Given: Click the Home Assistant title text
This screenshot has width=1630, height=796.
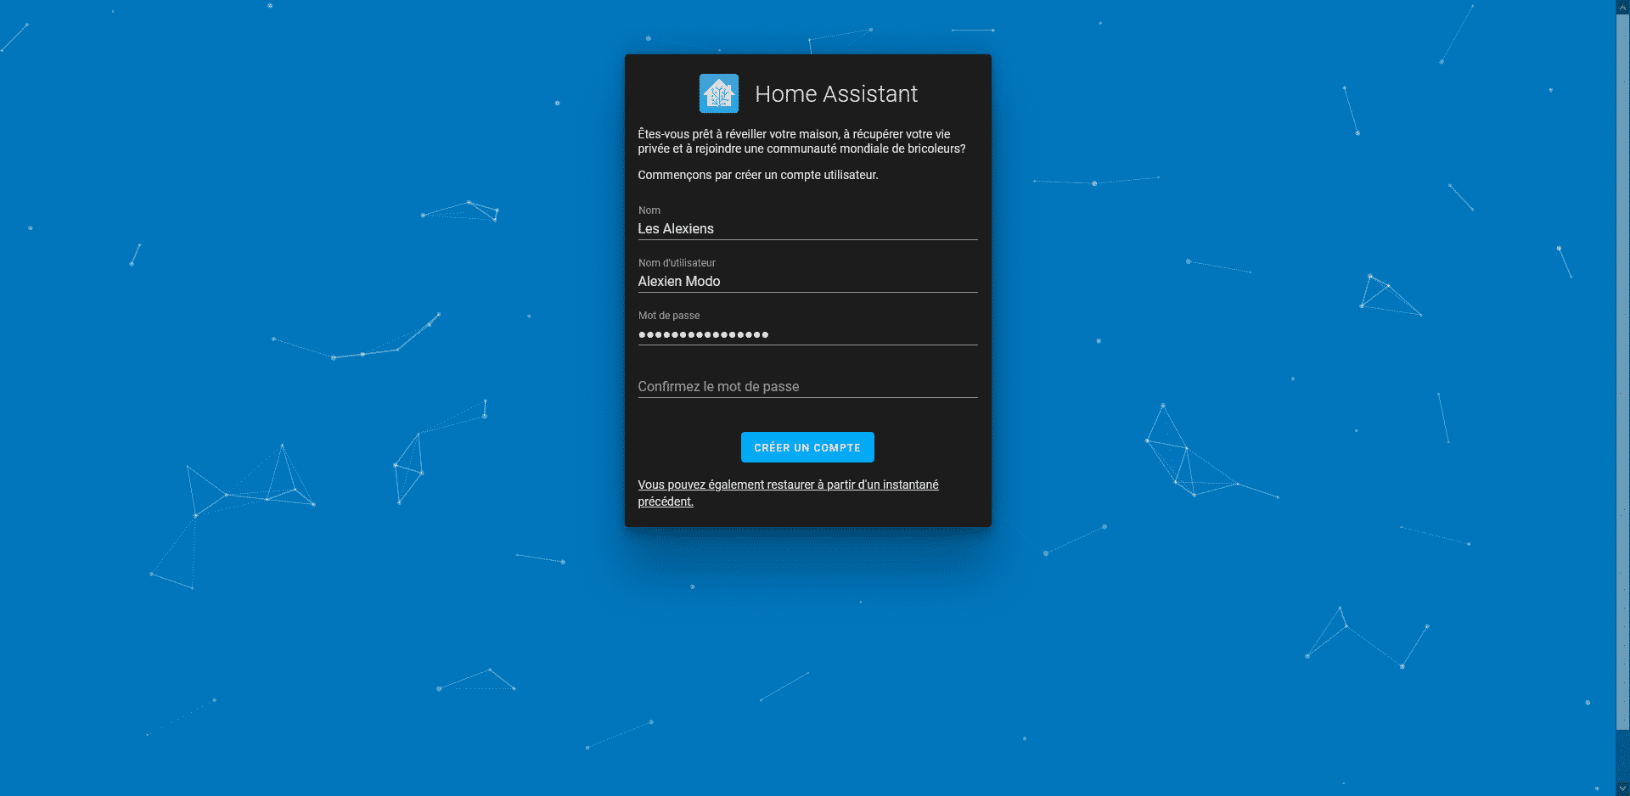Looking at the screenshot, I should click(x=836, y=93).
